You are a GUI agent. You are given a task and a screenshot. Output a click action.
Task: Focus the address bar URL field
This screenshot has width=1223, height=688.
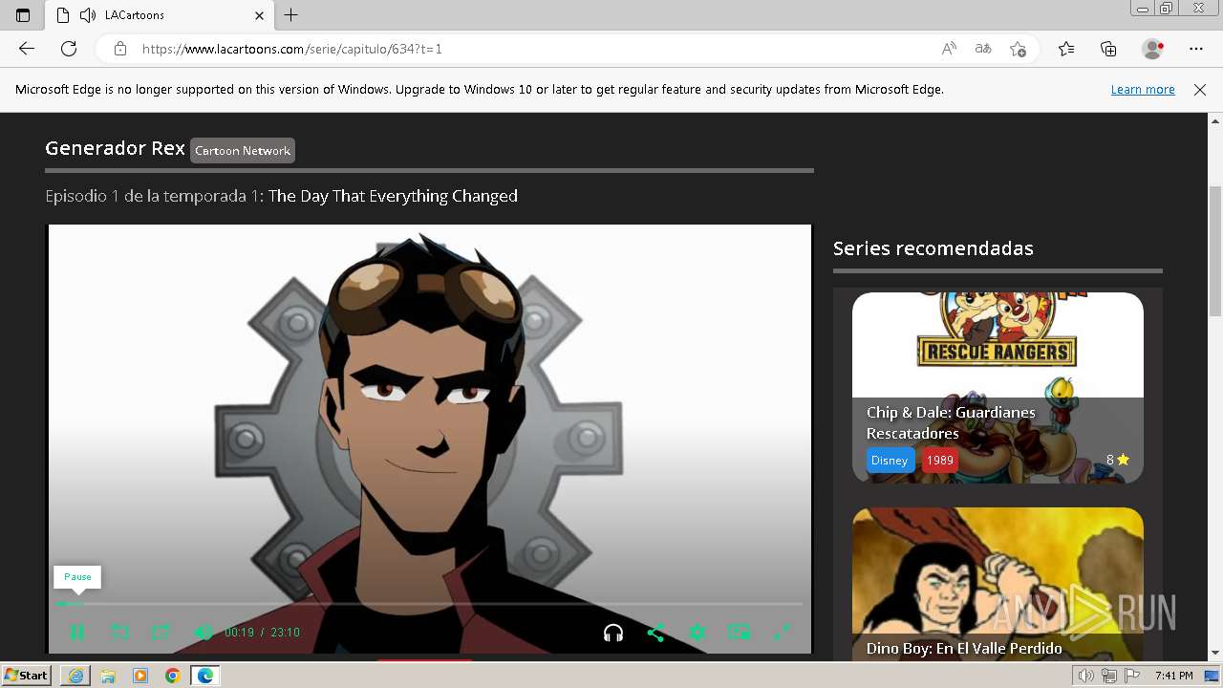(x=535, y=49)
